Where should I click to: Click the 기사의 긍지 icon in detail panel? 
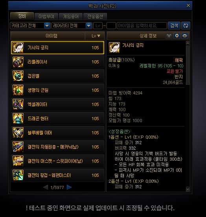114,48
